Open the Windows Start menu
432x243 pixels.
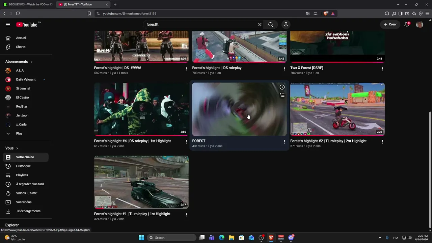coord(141,238)
